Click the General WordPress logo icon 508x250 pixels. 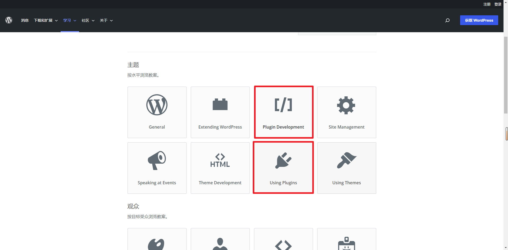[157, 105]
